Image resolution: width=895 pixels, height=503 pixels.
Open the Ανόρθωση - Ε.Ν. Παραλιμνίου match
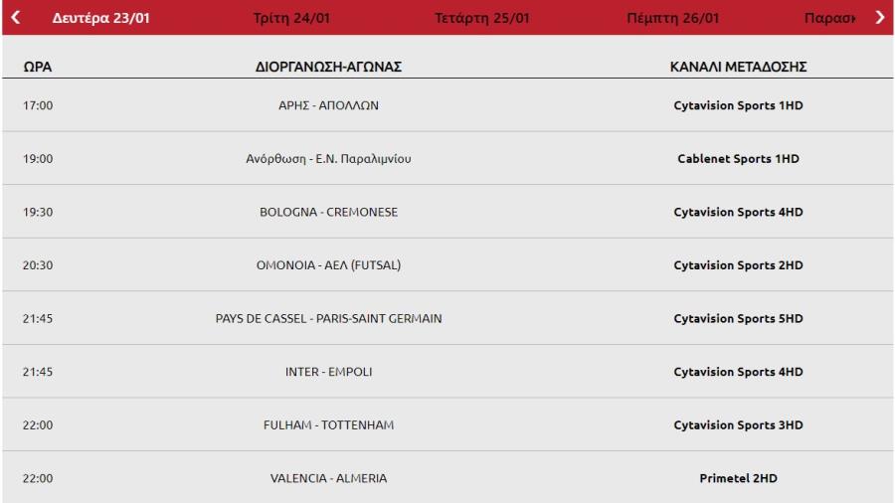pos(329,158)
